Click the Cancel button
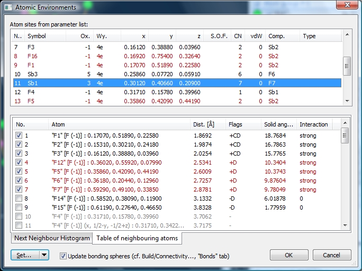 [x=330, y=255]
